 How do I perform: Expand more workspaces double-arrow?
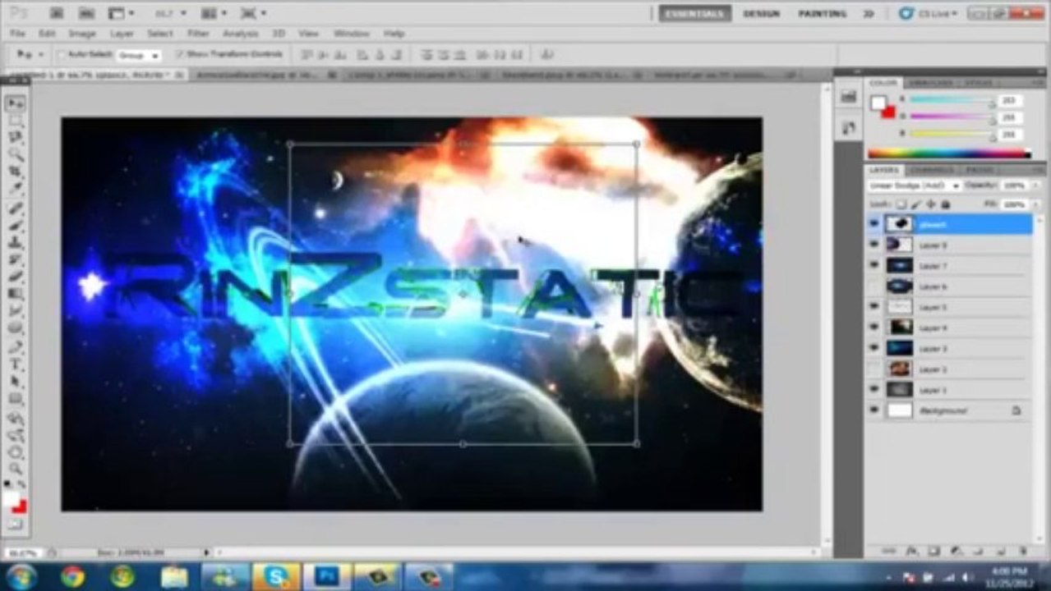[869, 14]
